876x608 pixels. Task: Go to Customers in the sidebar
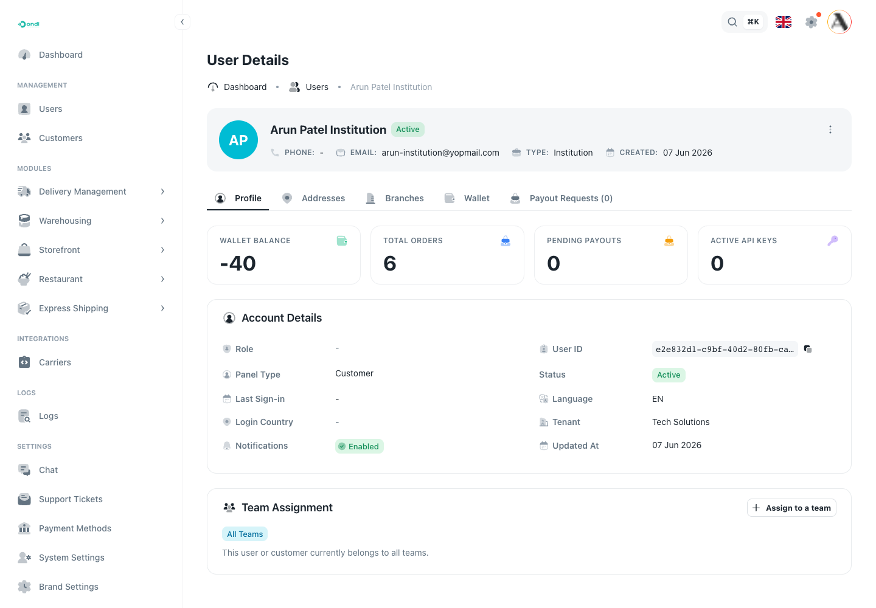coord(91,138)
